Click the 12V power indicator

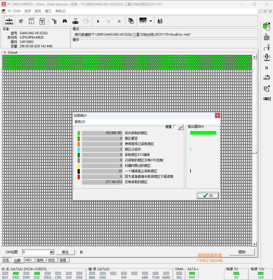point(261,273)
